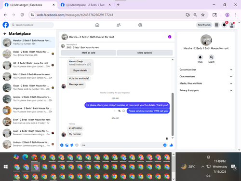Open Microsoft Edge from taskbar
241x181 pixels.
click(x=25, y=157)
